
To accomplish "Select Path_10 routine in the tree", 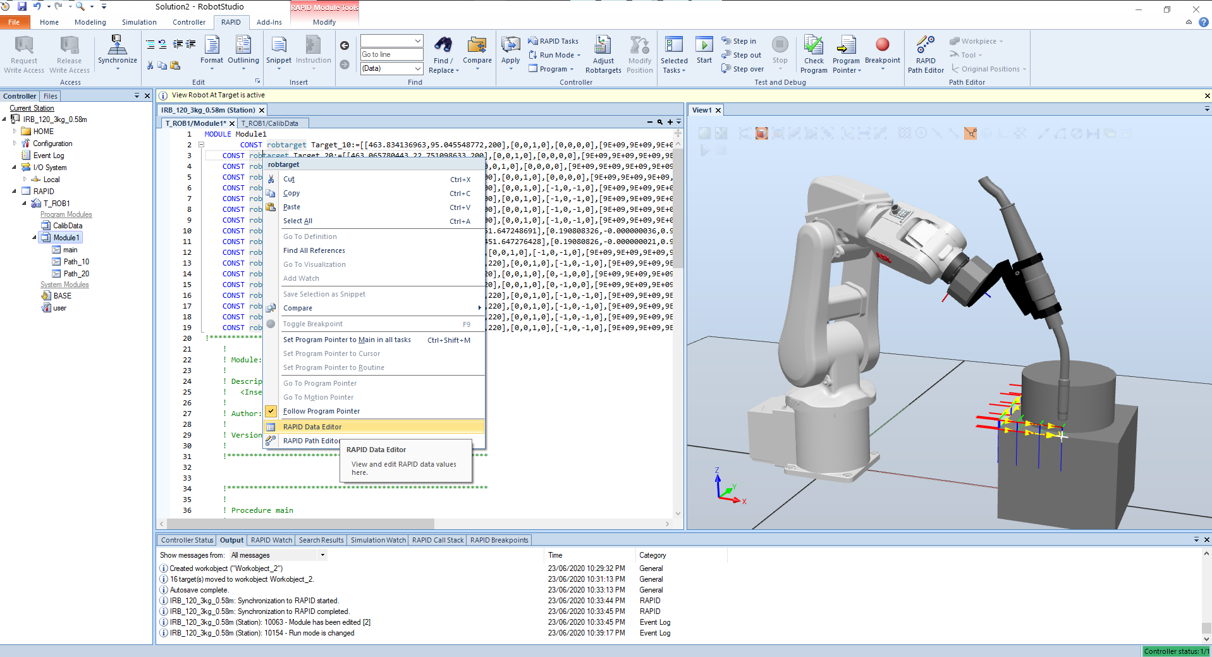I will pos(76,262).
